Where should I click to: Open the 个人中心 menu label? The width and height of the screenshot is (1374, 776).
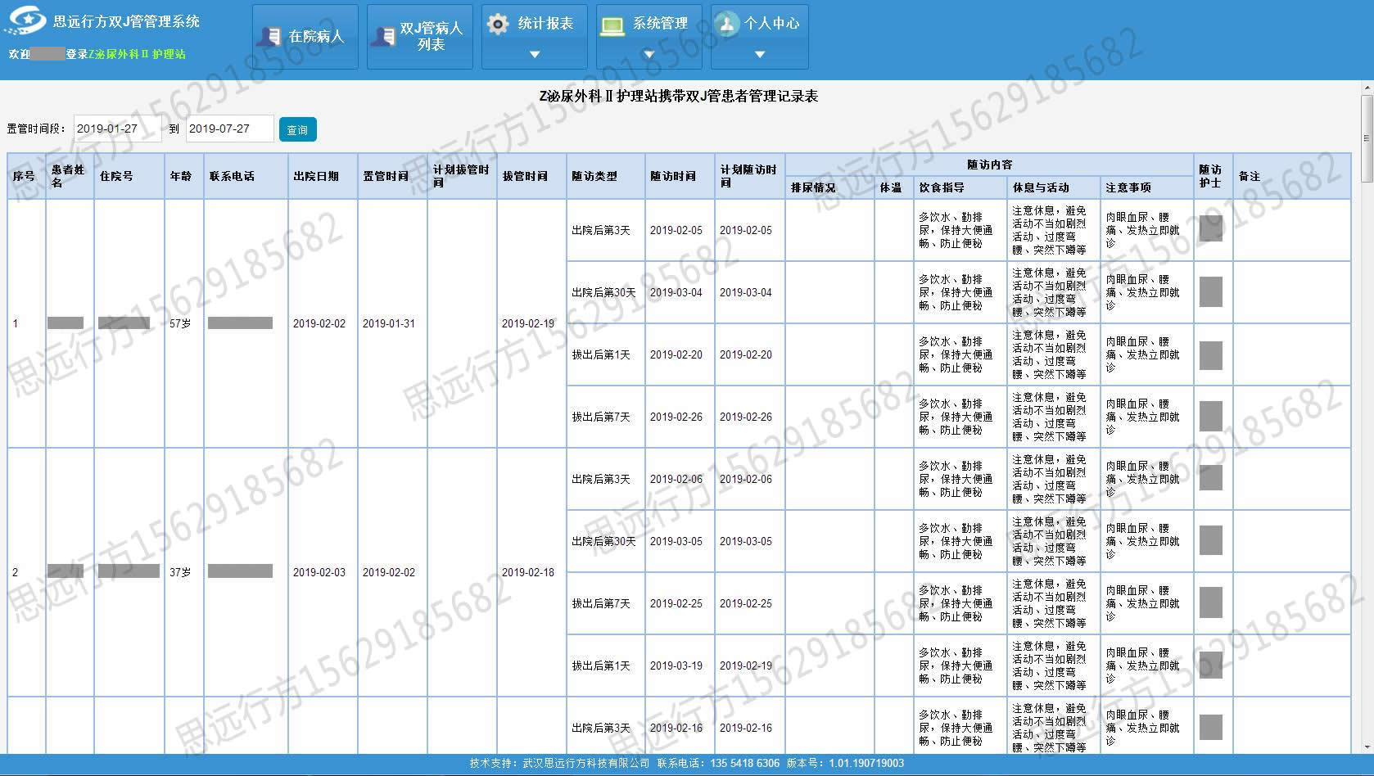[771, 24]
